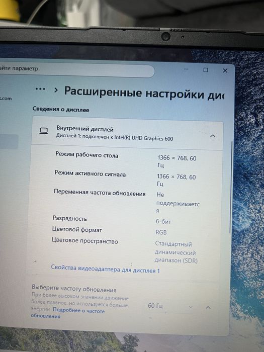Viewport: 264px width, 352px height.
Task: Click Переменная частота обновления label
Action: 100,193
